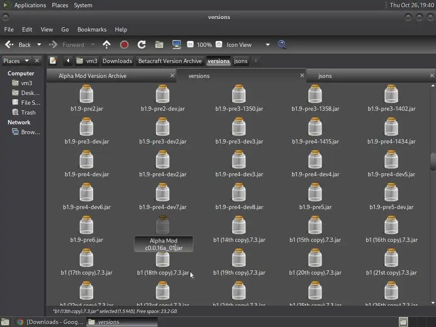Close the versions tab
Viewport: 436px width, 327px height.
[302, 75]
